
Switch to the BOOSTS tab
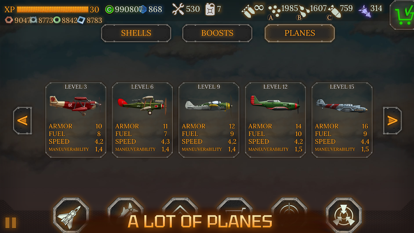click(x=217, y=33)
